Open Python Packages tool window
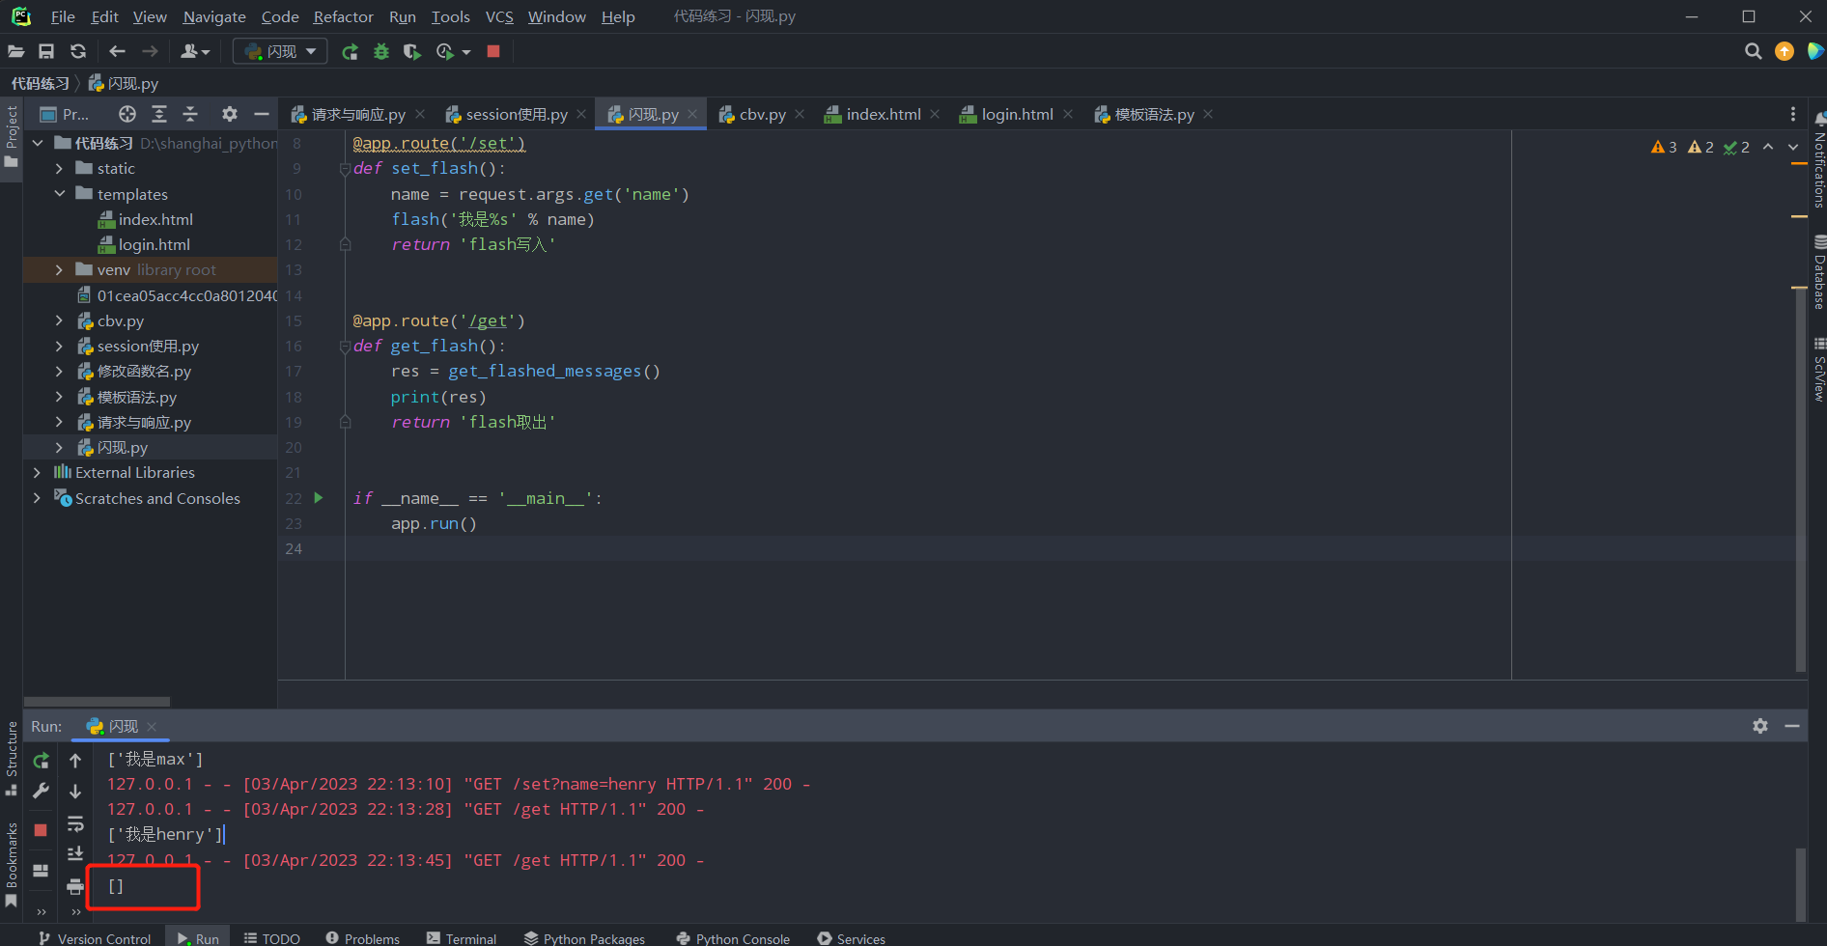 pyautogui.click(x=585, y=938)
